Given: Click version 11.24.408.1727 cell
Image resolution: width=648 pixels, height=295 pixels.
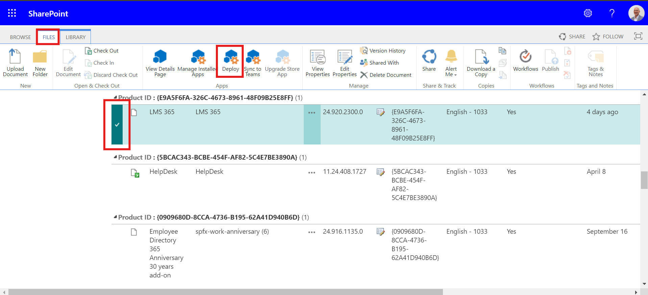Looking at the screenshot, I should [x=345, y=172].
